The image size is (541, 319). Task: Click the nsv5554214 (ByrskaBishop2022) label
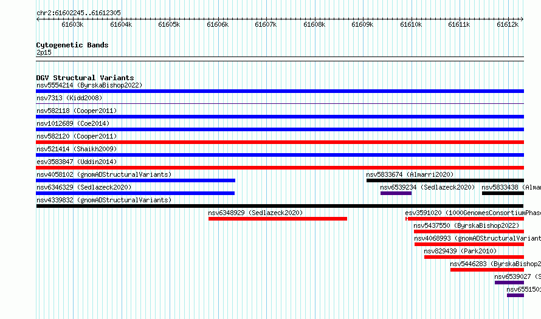click(x=89, y=85)
